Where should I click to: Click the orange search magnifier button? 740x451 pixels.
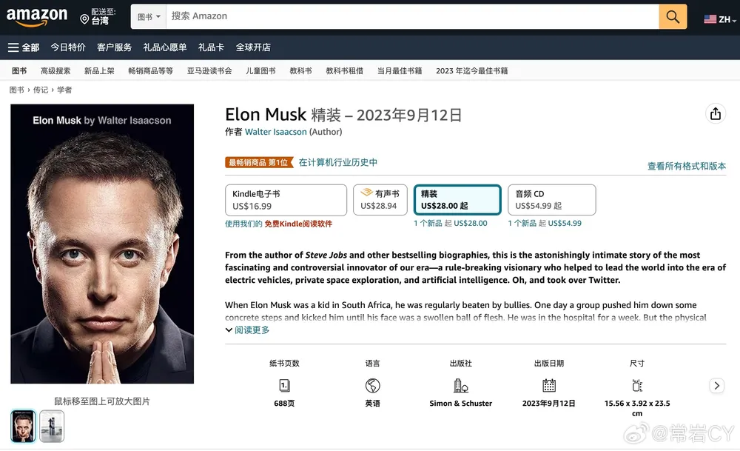tap(673, 16)
